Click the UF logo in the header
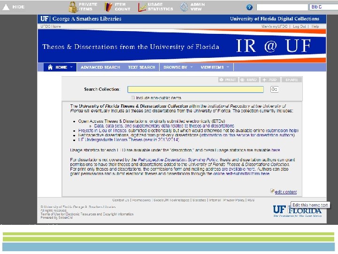The height and width of the screenshot is (254, 338). (44, 19)
